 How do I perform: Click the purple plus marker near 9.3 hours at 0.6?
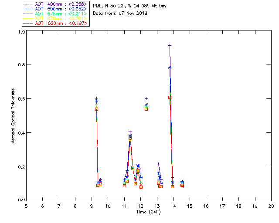click(96, 98)
